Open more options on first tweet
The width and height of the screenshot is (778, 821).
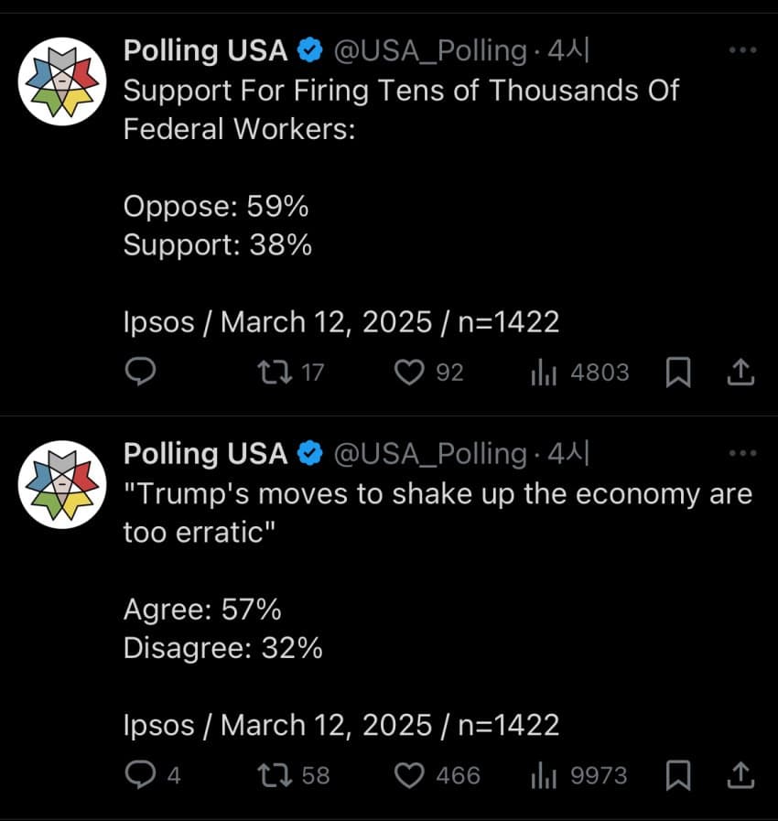pyautogui.click(x=742, y=51)
